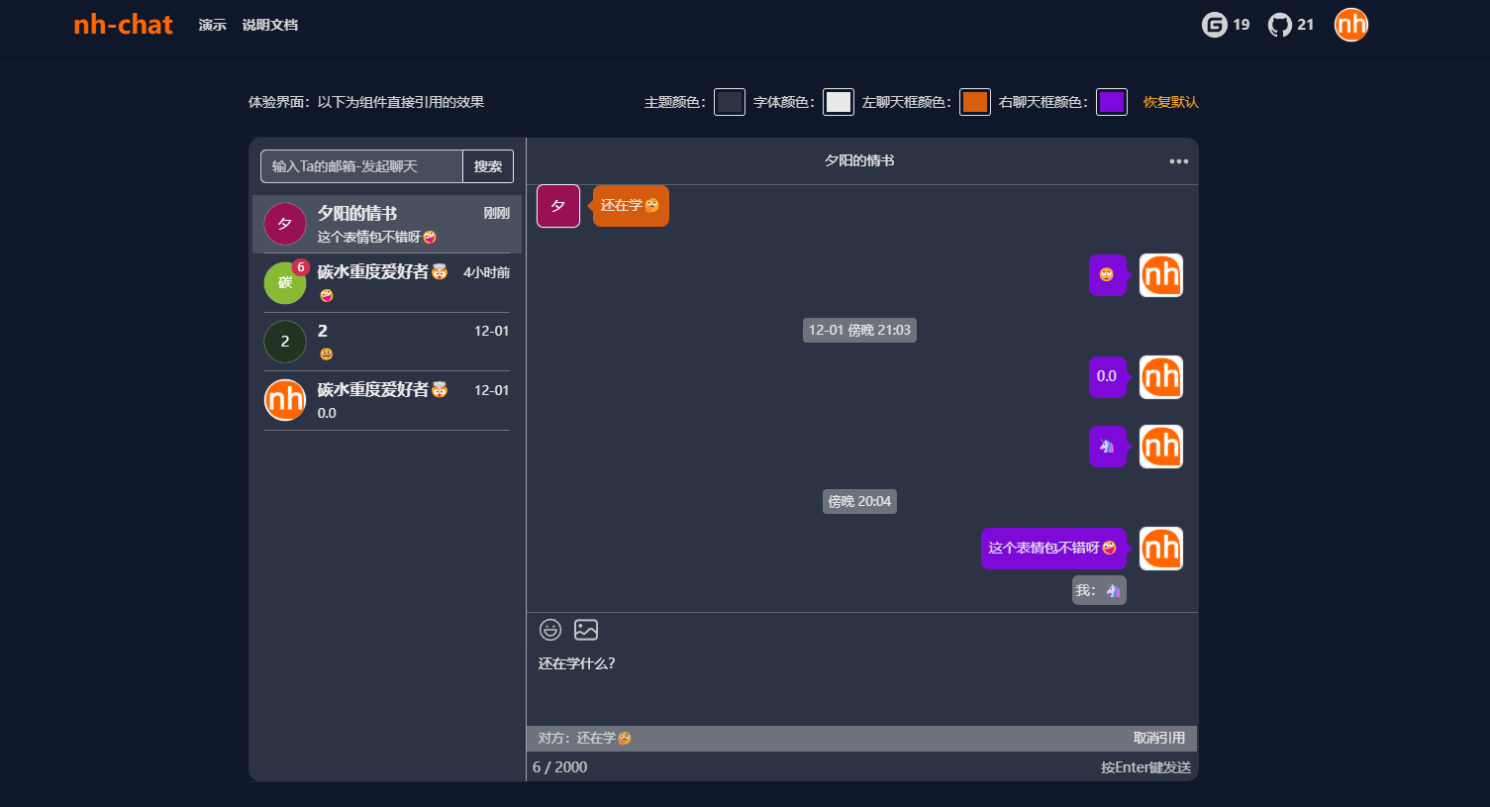
Task: Open the 字体颜色 white color swatch
Action: point(839,102)
